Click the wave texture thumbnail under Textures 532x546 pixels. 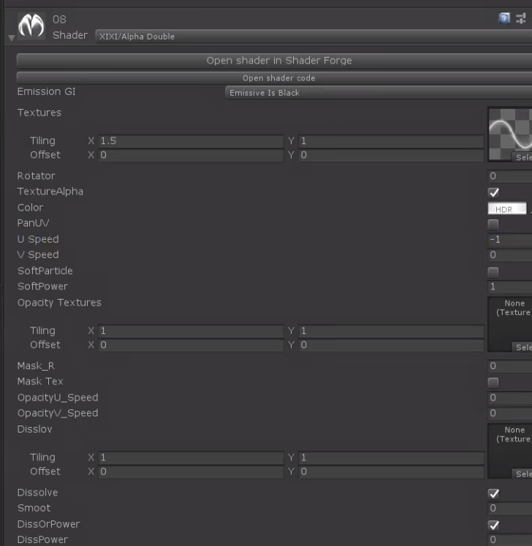click(510, 134)
